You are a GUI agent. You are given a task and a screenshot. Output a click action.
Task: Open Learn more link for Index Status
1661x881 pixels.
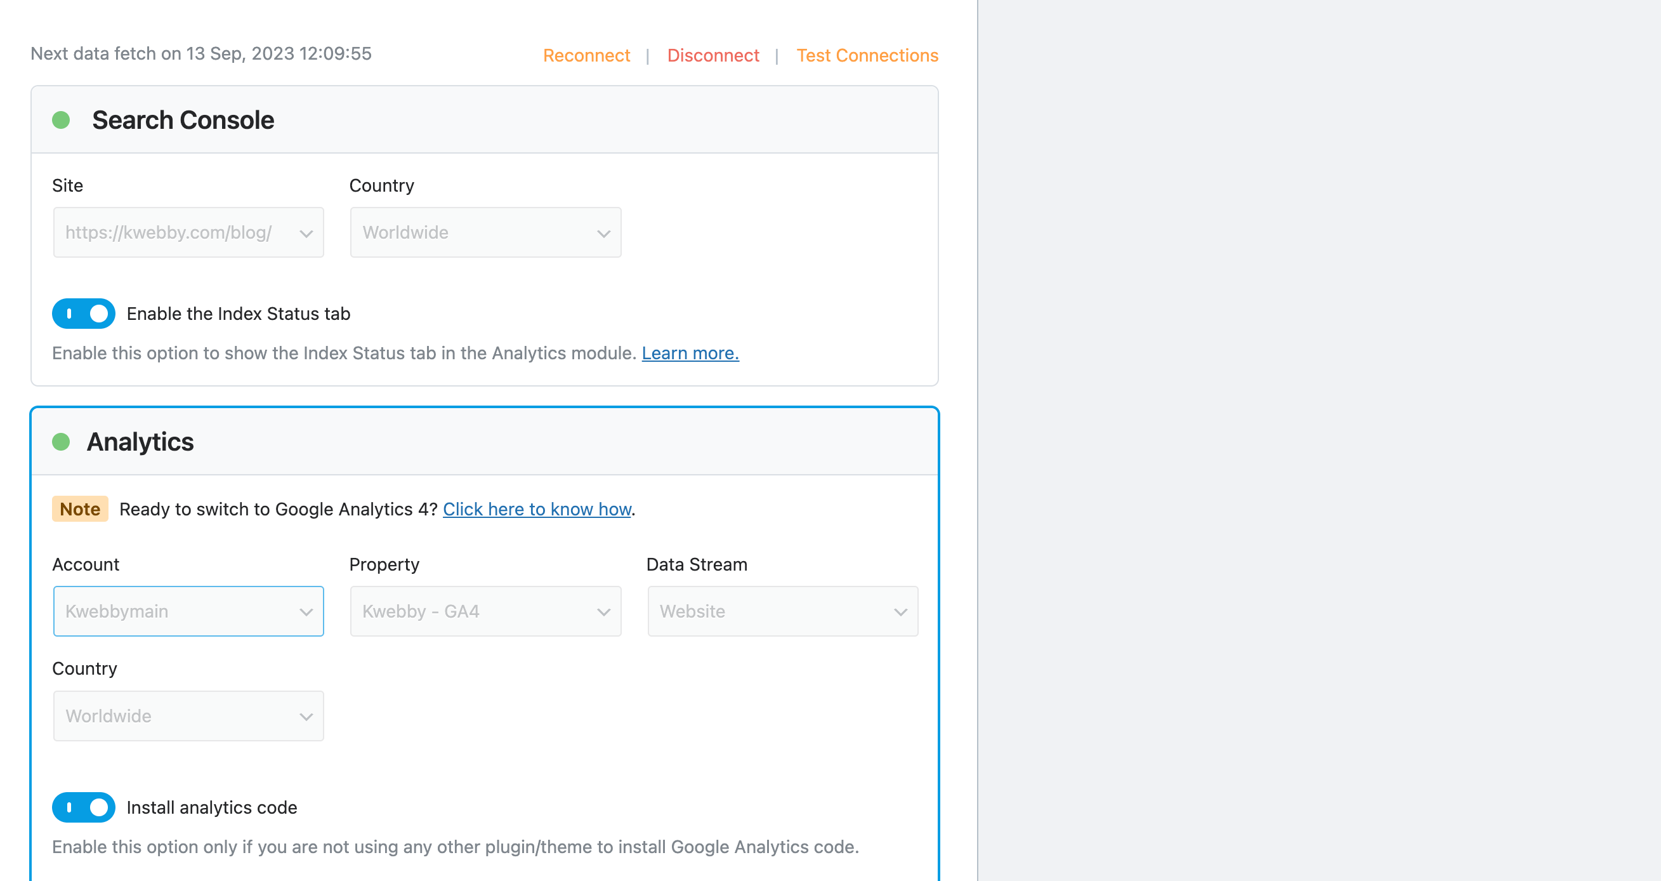point(690,354)
